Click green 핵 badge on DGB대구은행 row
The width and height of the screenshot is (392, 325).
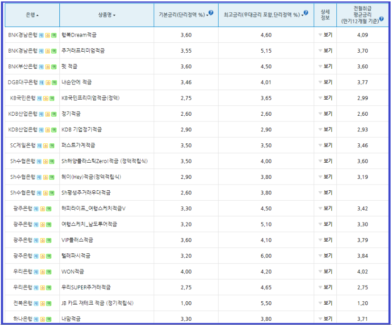point(54,83)
